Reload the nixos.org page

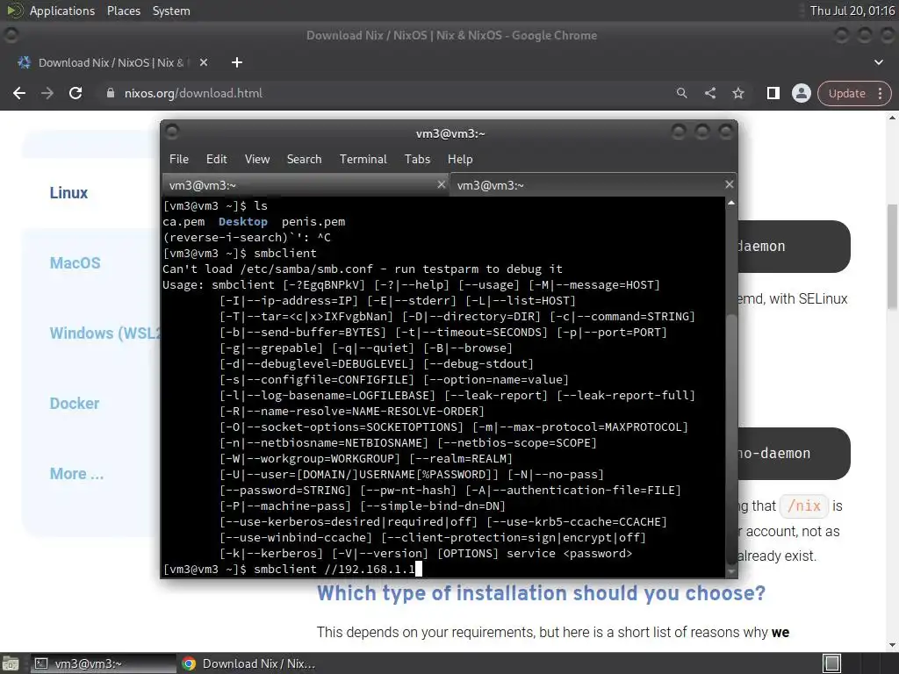[76, 93]
